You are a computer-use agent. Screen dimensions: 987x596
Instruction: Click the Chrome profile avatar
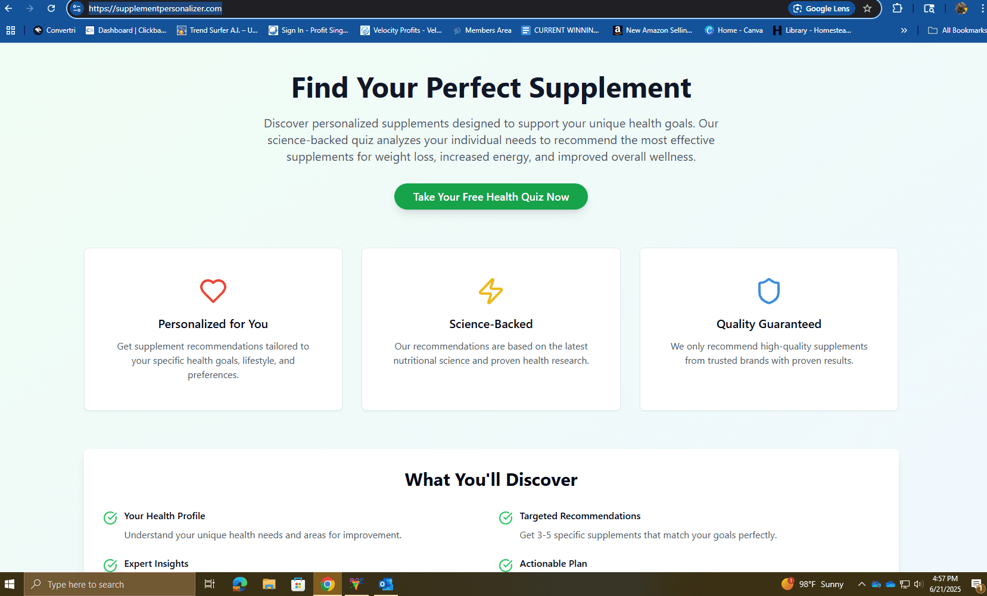tap(961, 8)
